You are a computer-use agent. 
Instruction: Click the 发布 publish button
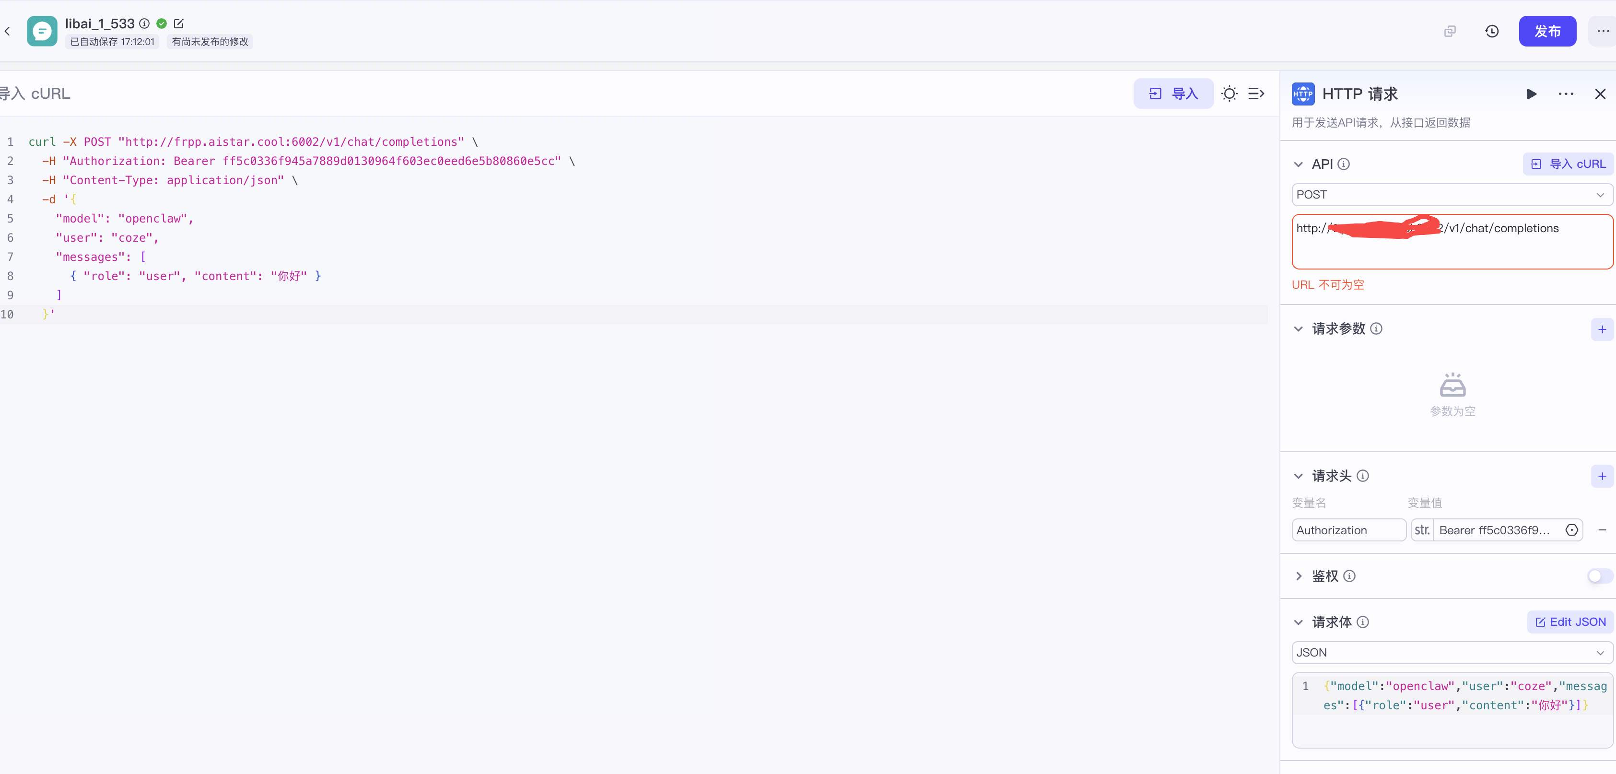click(1547, 31)
